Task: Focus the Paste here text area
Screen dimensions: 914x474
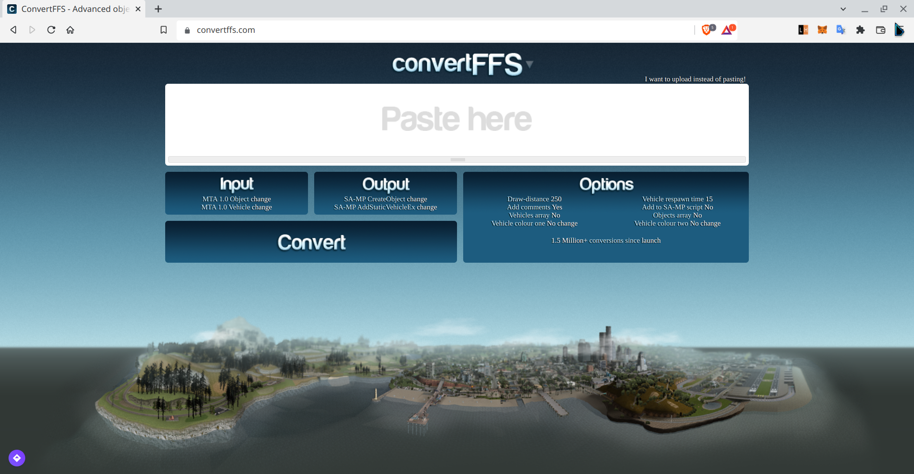Action: pyautogui.click(x=457, y=120)
